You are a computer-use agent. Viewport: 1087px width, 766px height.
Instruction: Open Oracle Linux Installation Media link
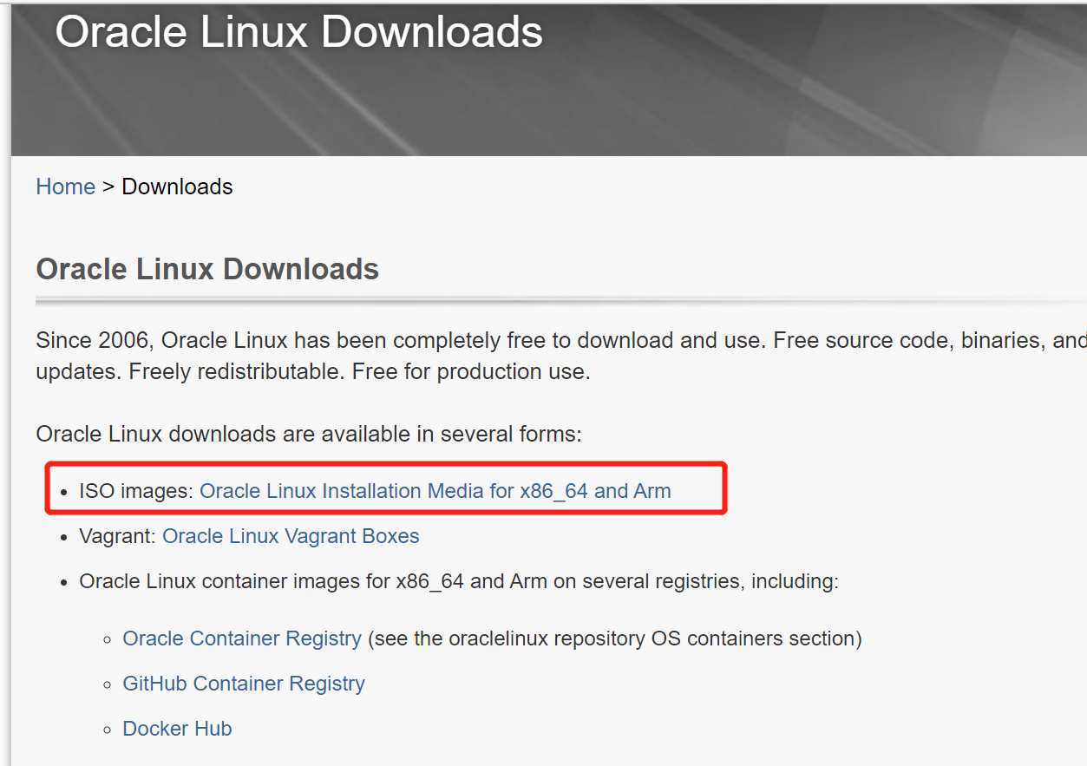(435, 491)
